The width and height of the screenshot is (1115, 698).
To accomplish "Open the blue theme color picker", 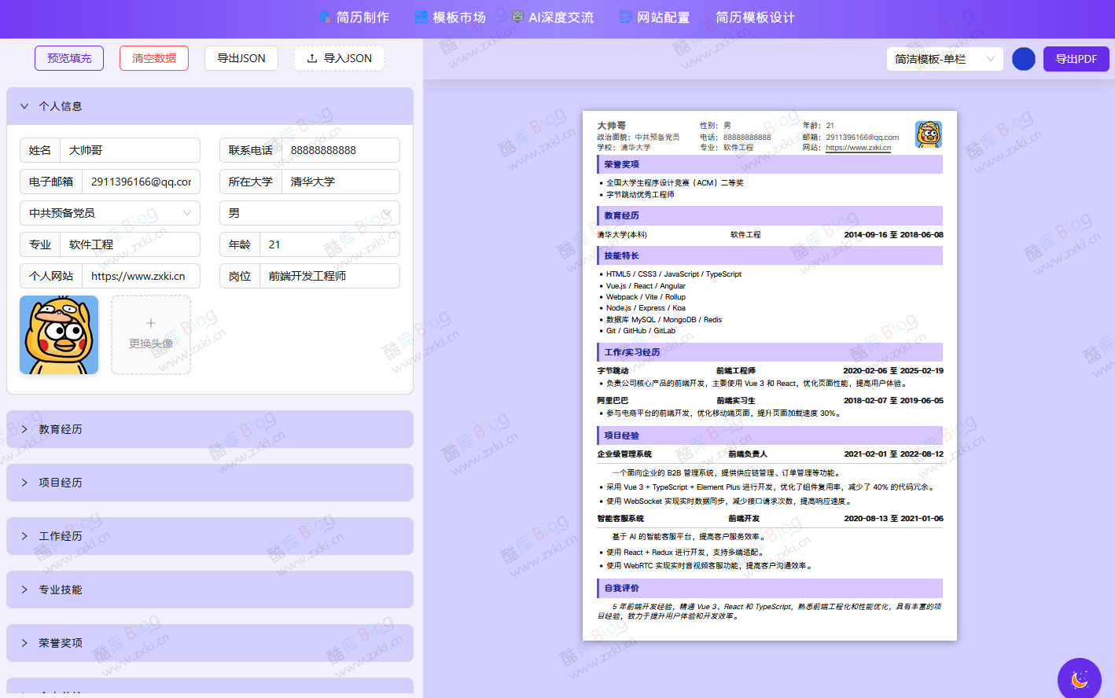I will [x=1023, y=59].
